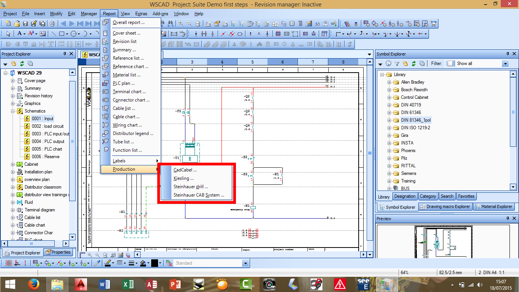519x292 pixels.
Task: Open Word from the taskbar
Action: (104, 284)
